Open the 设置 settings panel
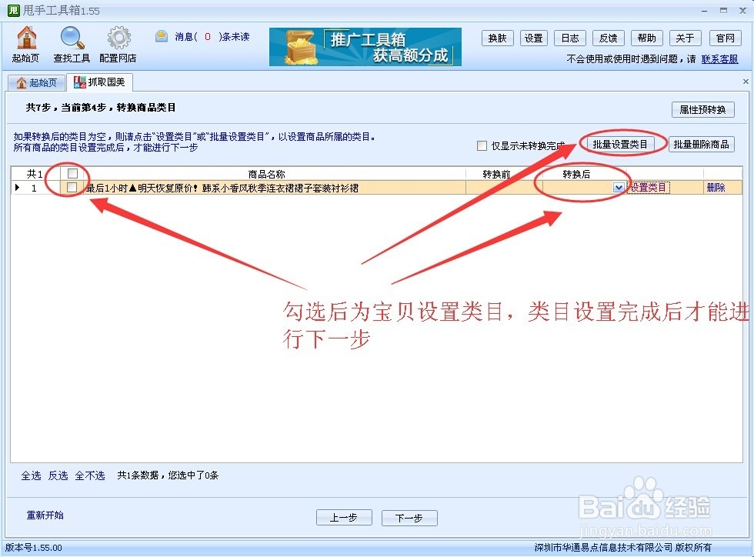The height and width of the screenshot is (557, 754). [534, 38]
